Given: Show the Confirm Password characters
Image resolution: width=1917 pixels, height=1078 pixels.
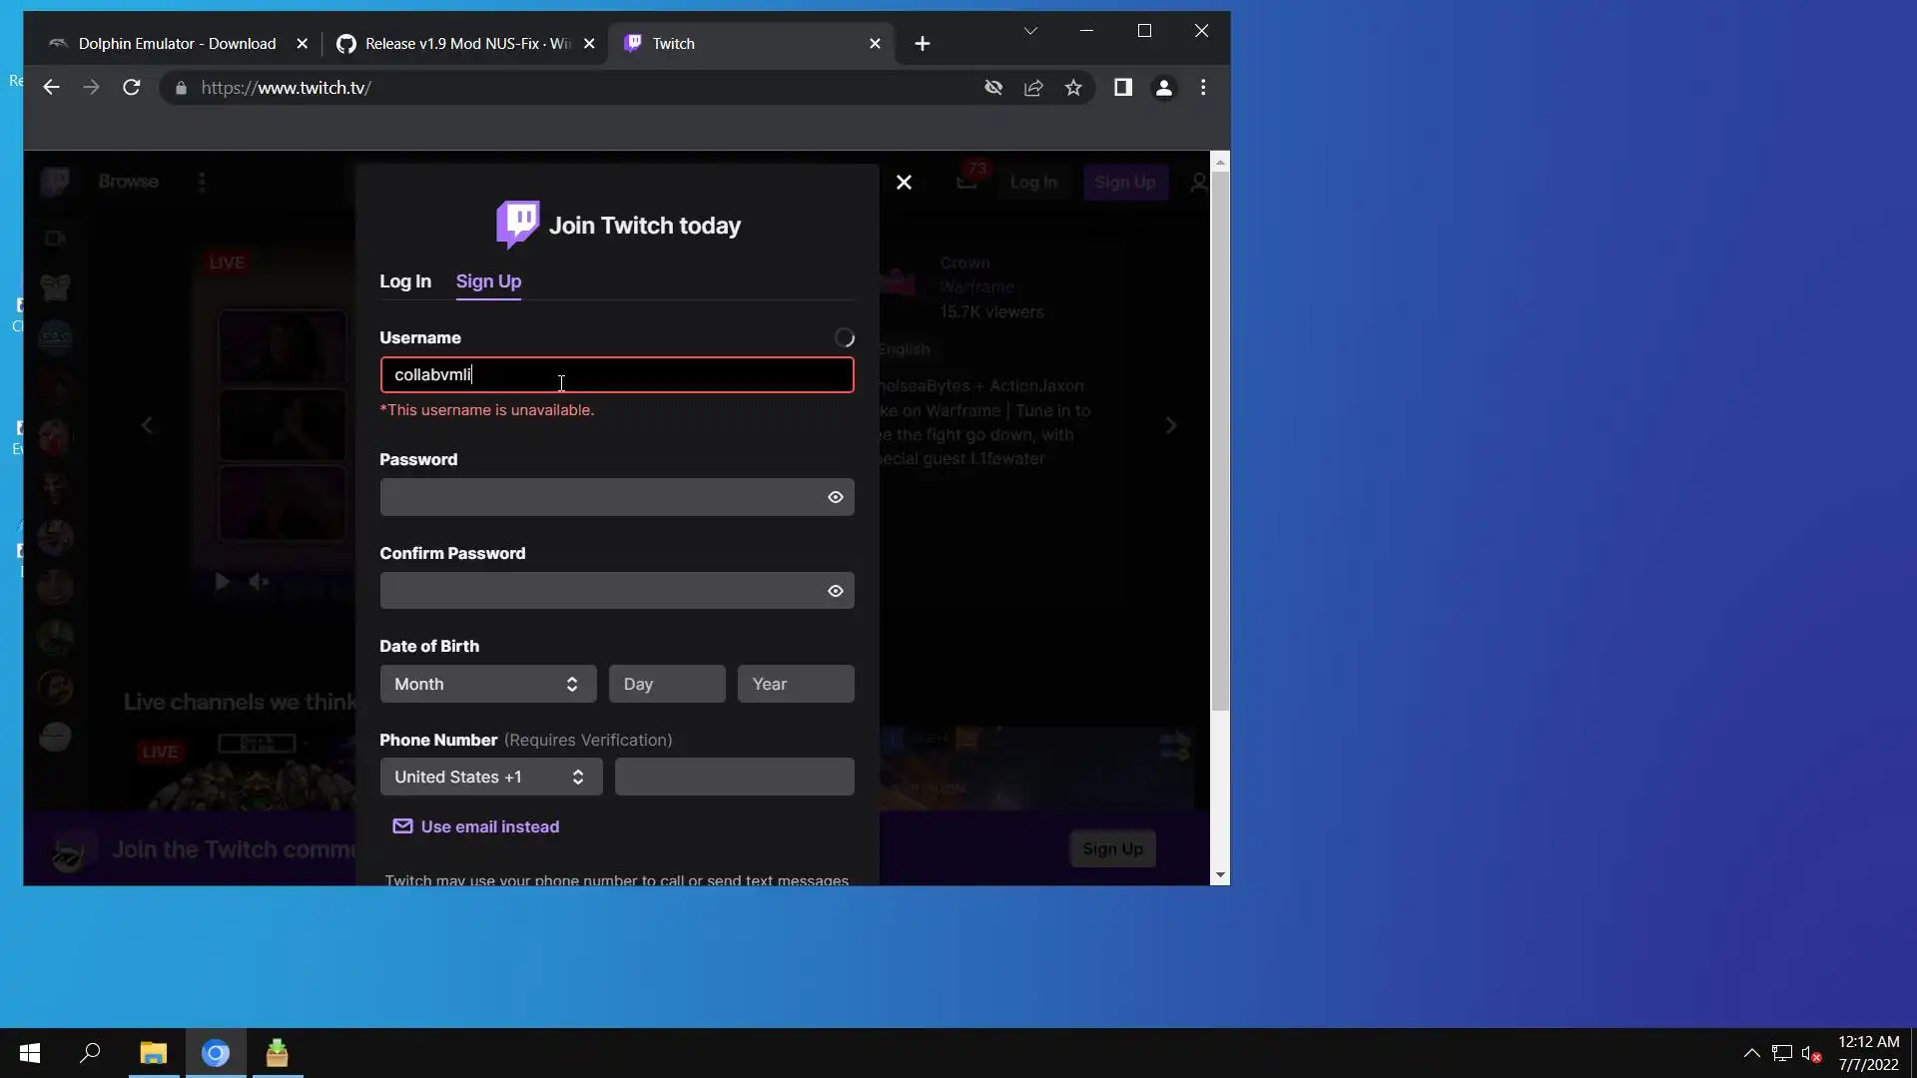Looking at the screenshot, I should pyautogui.click(x=836, y=591).
